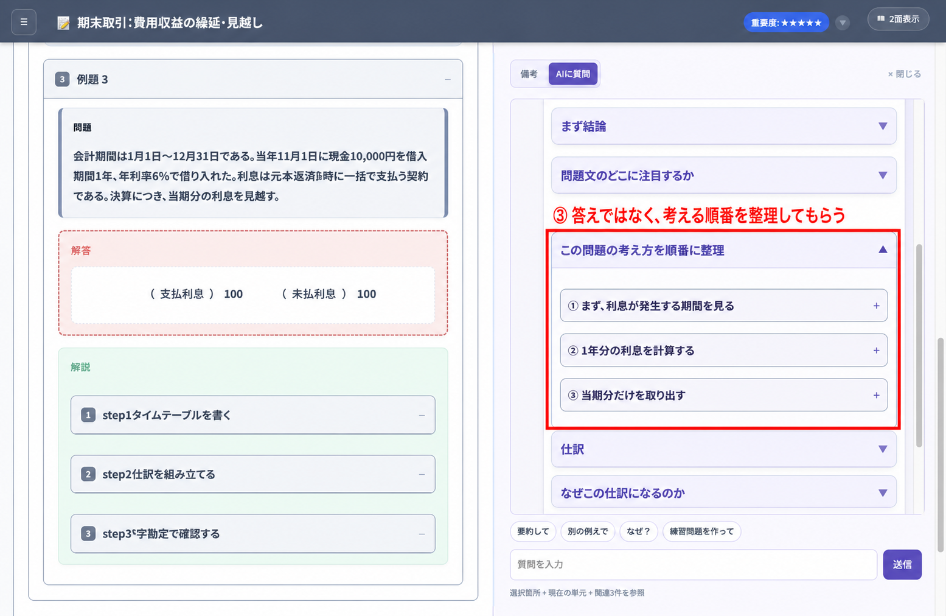Expand なぜこの仕訳になるのか section
This screenshot has height=616, width=946.
723,492
